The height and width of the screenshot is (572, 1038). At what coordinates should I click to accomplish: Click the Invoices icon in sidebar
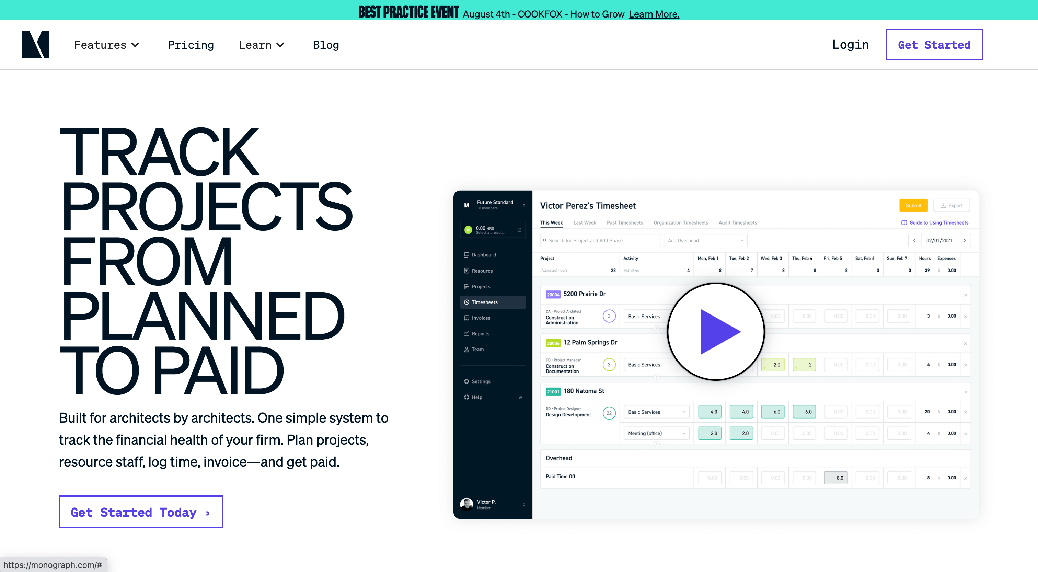[466, 318]
